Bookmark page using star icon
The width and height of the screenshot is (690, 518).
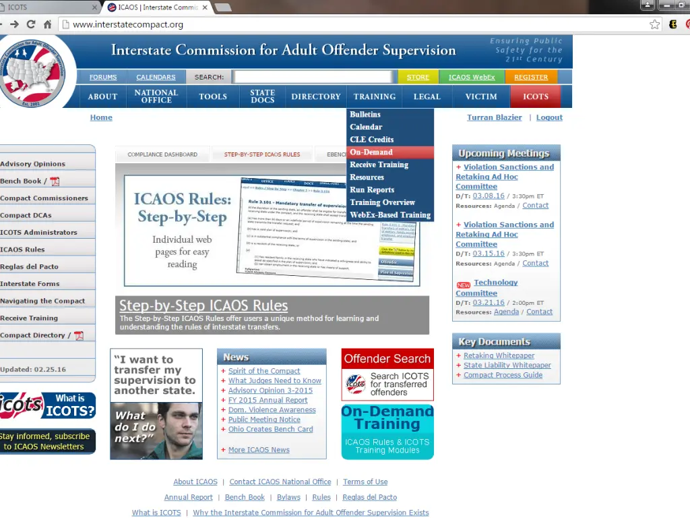click(x=654, y=24)
